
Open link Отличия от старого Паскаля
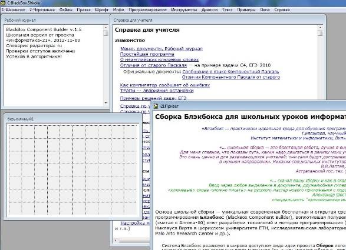click(153, 65)
